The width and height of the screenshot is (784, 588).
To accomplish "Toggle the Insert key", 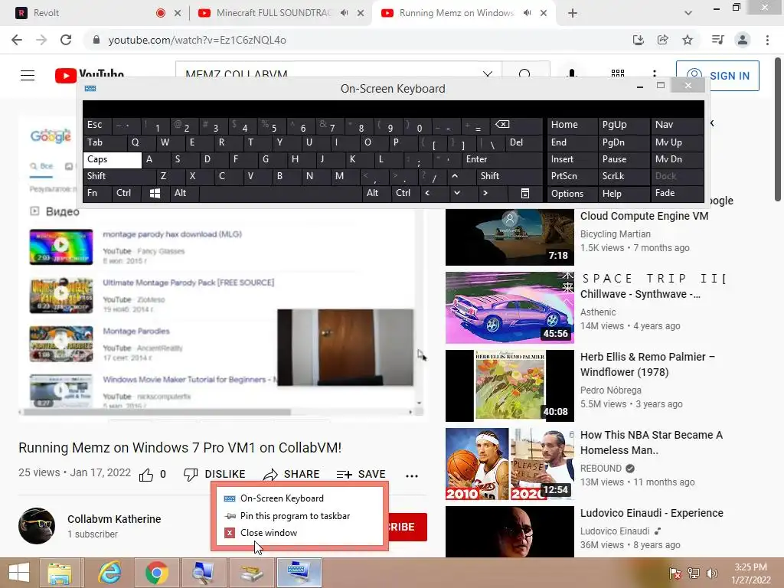I will 572,159.
